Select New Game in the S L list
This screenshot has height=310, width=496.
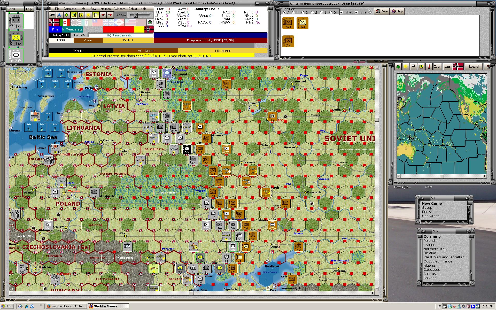[x=432, y=204]
